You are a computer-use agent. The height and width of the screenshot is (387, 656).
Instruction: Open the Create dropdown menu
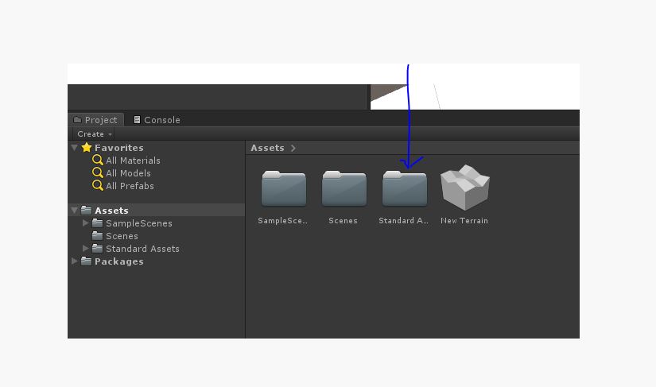coord(94,134)
